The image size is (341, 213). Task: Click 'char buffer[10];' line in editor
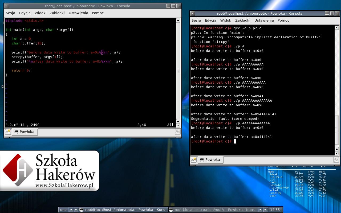tap(29, 43)
